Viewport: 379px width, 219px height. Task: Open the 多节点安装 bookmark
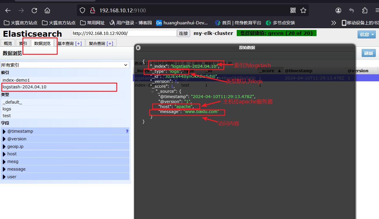(x=280, y=23)
